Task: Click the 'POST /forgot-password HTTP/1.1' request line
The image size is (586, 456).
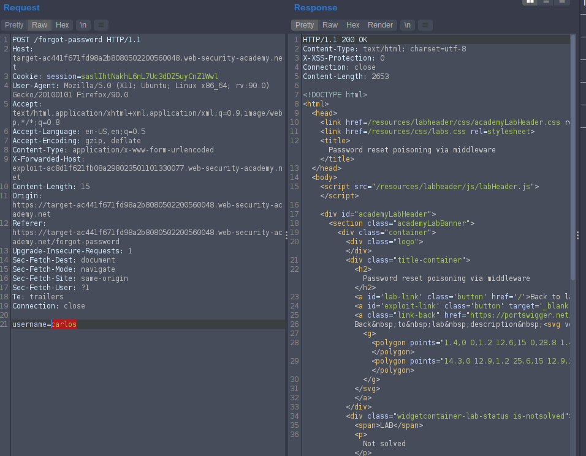Action: (x=77, y=40)
